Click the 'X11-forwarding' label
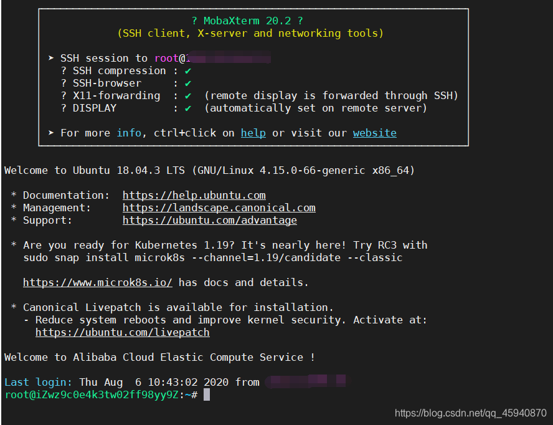 point(116,96)
